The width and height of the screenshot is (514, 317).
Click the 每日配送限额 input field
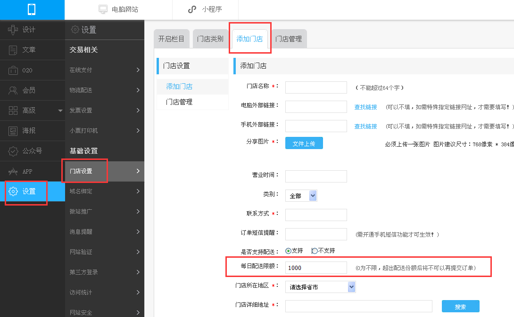(316, 268)
